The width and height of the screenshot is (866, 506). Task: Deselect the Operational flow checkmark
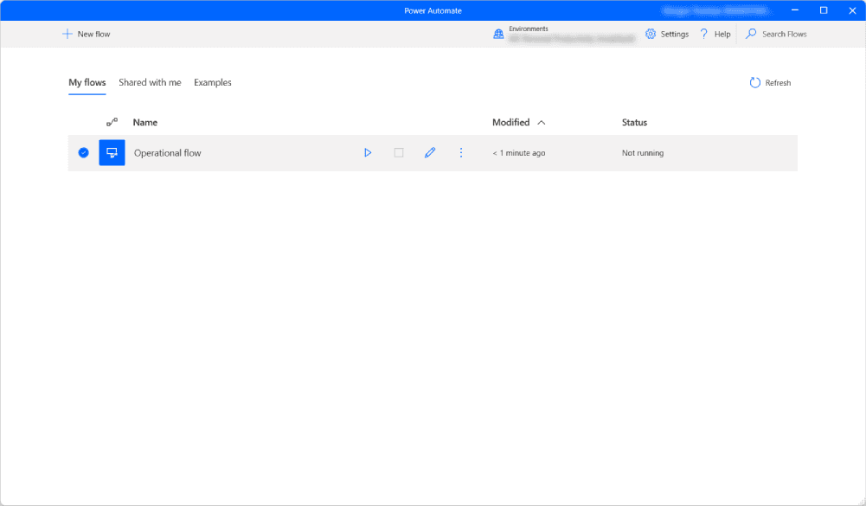[84, 153]
